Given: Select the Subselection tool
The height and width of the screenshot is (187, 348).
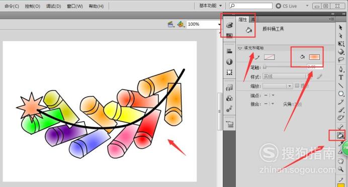Looking at the screenshot, I should (x=340, y=36).
